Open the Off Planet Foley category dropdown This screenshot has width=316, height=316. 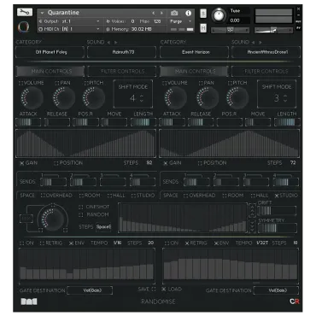tap(50, 52)
